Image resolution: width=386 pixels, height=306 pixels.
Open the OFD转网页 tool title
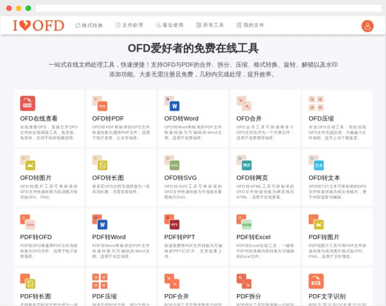252,178
